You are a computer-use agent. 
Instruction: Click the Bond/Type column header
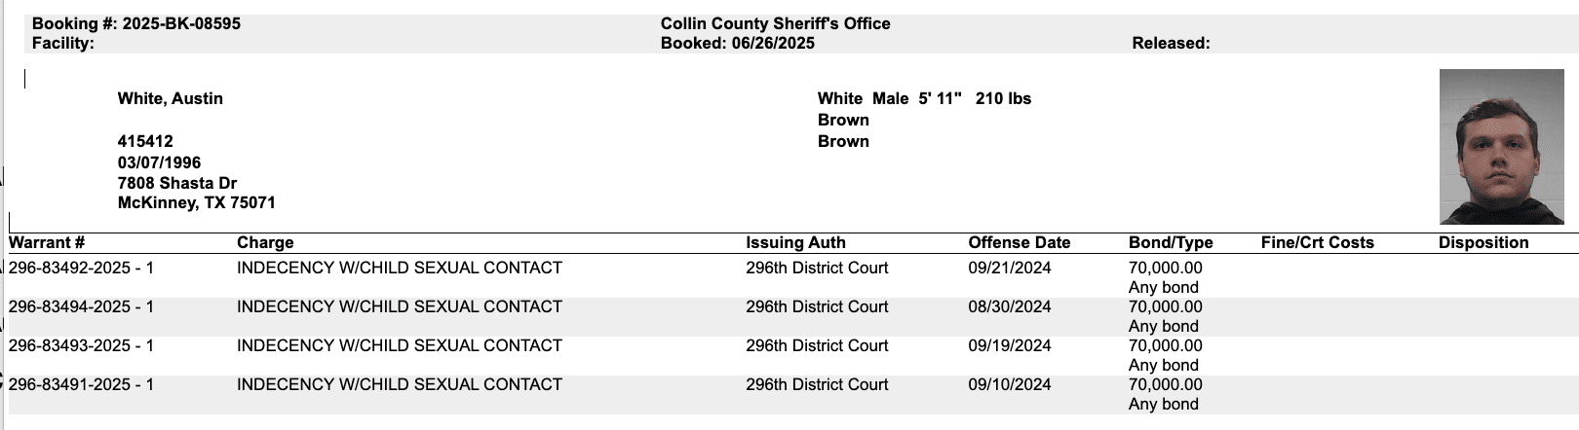[1171, 242]
